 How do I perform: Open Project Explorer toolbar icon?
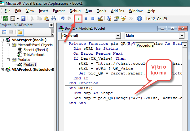(x=109, y=19)
